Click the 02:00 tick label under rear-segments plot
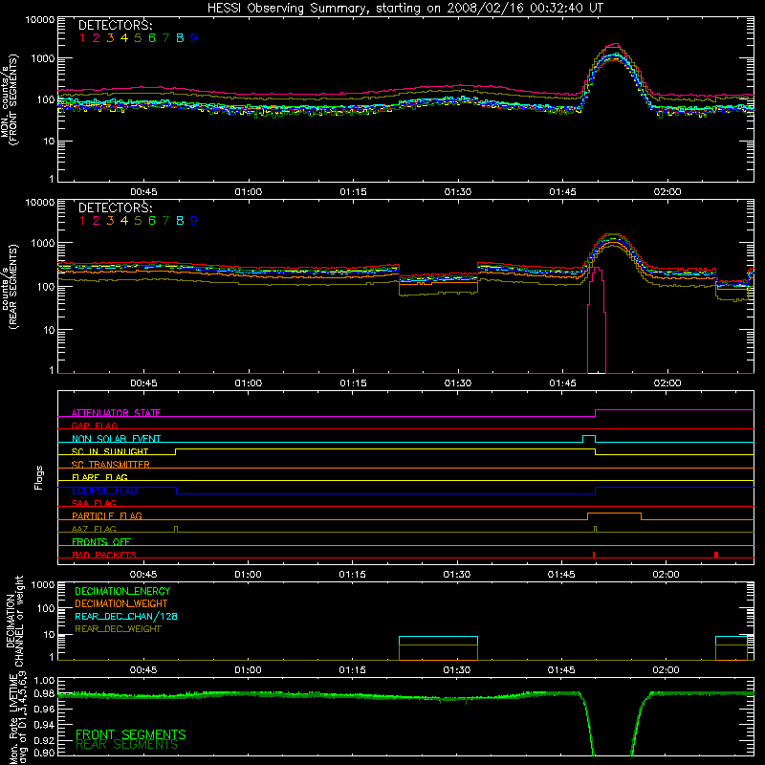The image size is (765, 765). click(667, 383)
